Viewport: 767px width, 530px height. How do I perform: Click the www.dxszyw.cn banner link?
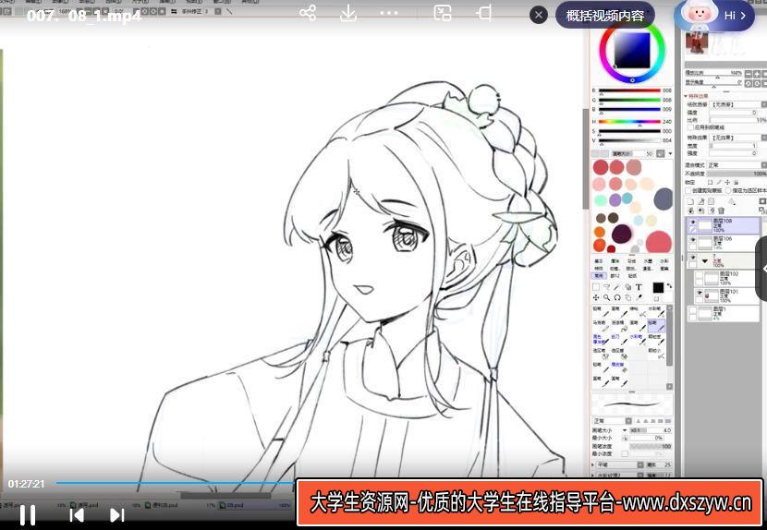click(530, 502)
